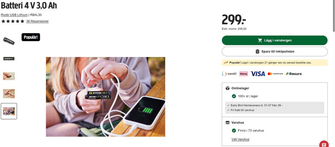The height and width of the screenshot is (147, 335).
Task: Click the Varuhus store icon
Action: point(228,123)
